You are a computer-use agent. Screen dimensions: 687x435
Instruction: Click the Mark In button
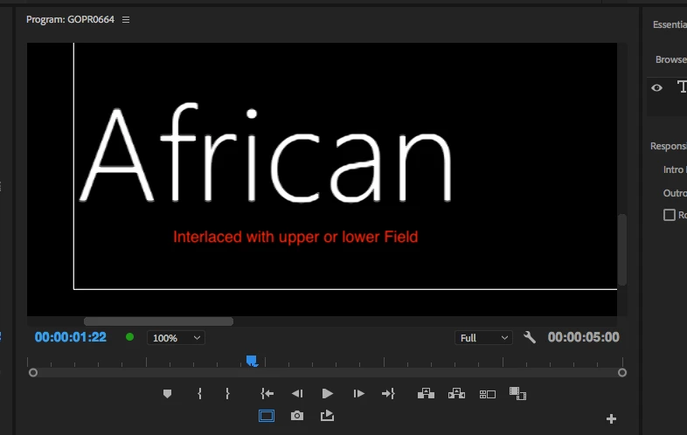pyautogui.click(x=200, y=393)
